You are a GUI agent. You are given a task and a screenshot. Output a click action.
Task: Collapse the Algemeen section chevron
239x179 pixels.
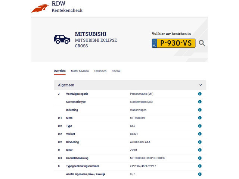(x=201, y=85)
